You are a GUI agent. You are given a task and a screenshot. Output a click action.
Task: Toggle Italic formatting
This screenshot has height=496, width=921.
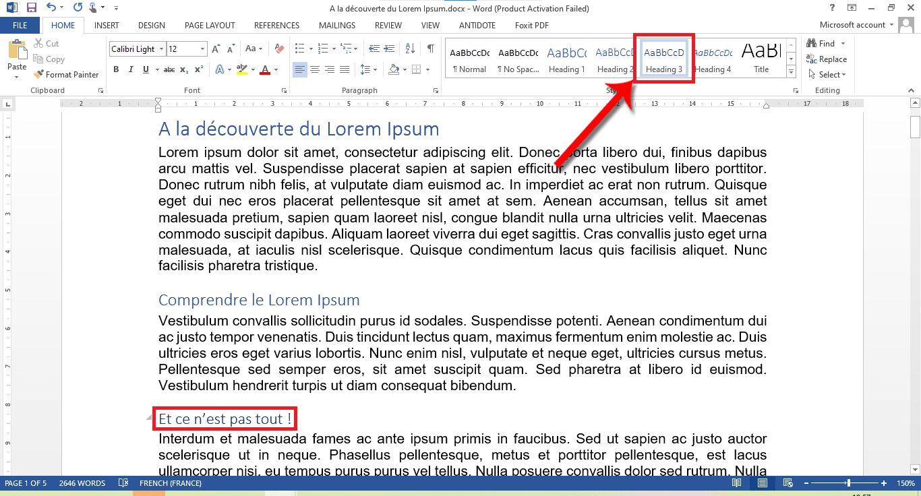pos(131,69)
